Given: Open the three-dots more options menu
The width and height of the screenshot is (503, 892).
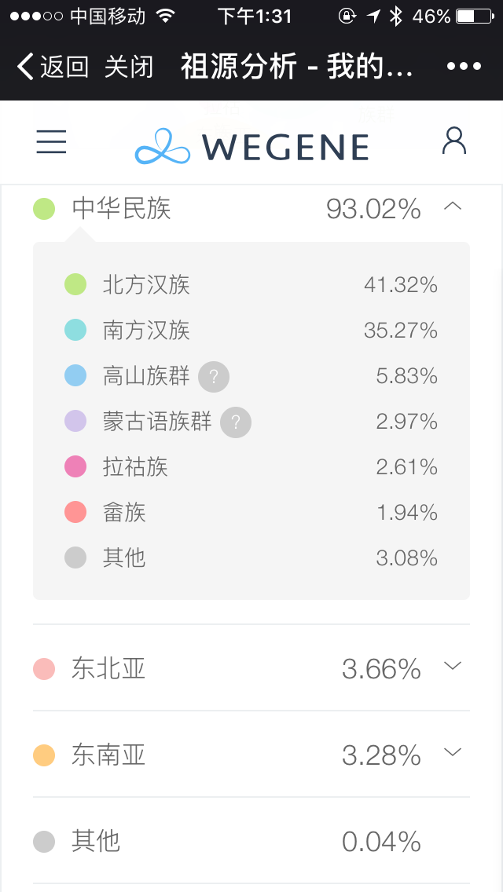Looking at the screenshot, I should (x=464, y=67).
